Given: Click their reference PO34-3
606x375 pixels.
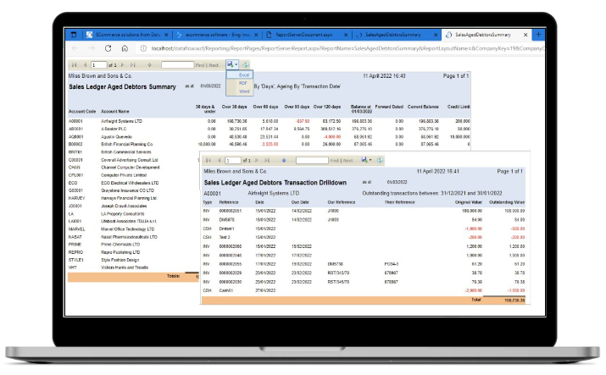Looking at the screenshot, I should click(392, 264).
